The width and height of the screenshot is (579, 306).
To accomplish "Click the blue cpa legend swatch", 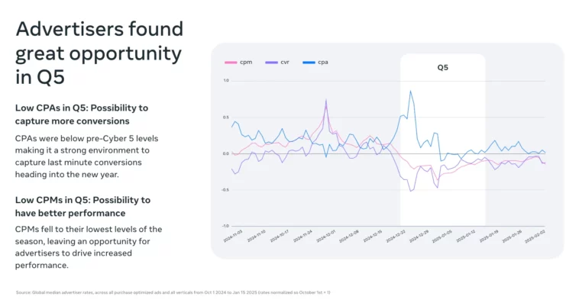I will pos(307,63).
